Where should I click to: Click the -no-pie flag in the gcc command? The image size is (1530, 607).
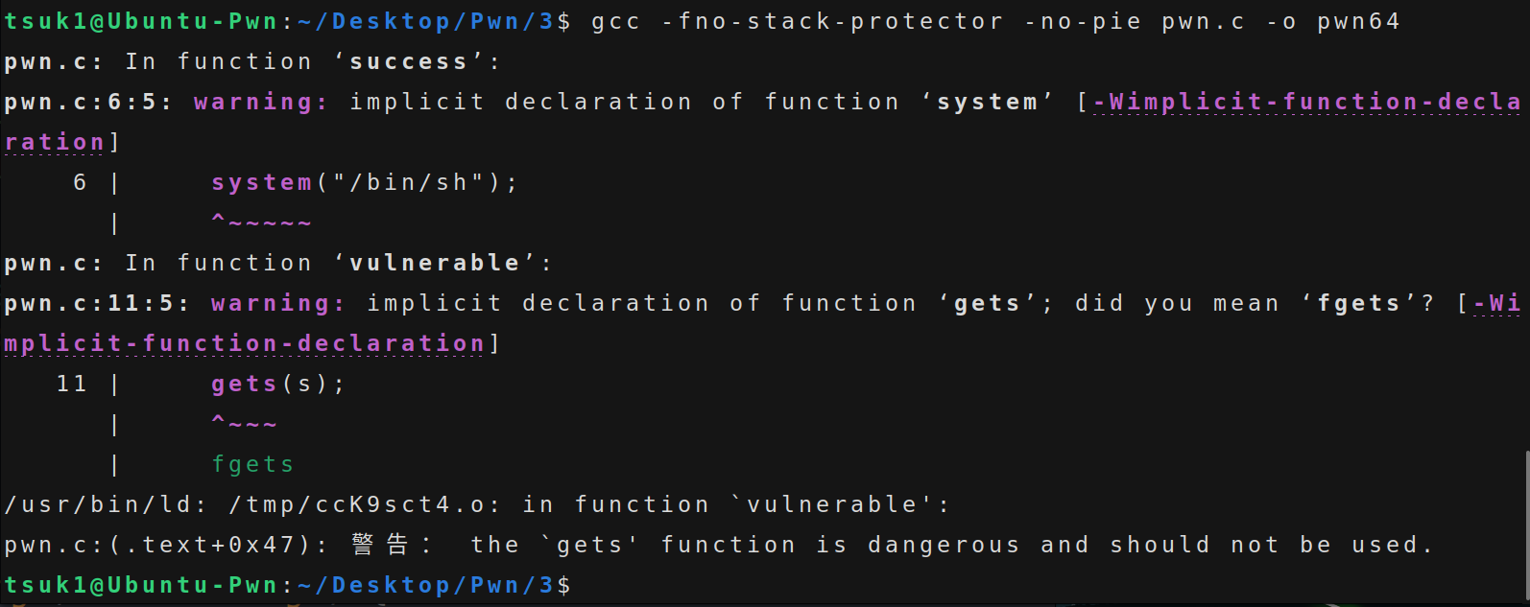coord(1083,22)
